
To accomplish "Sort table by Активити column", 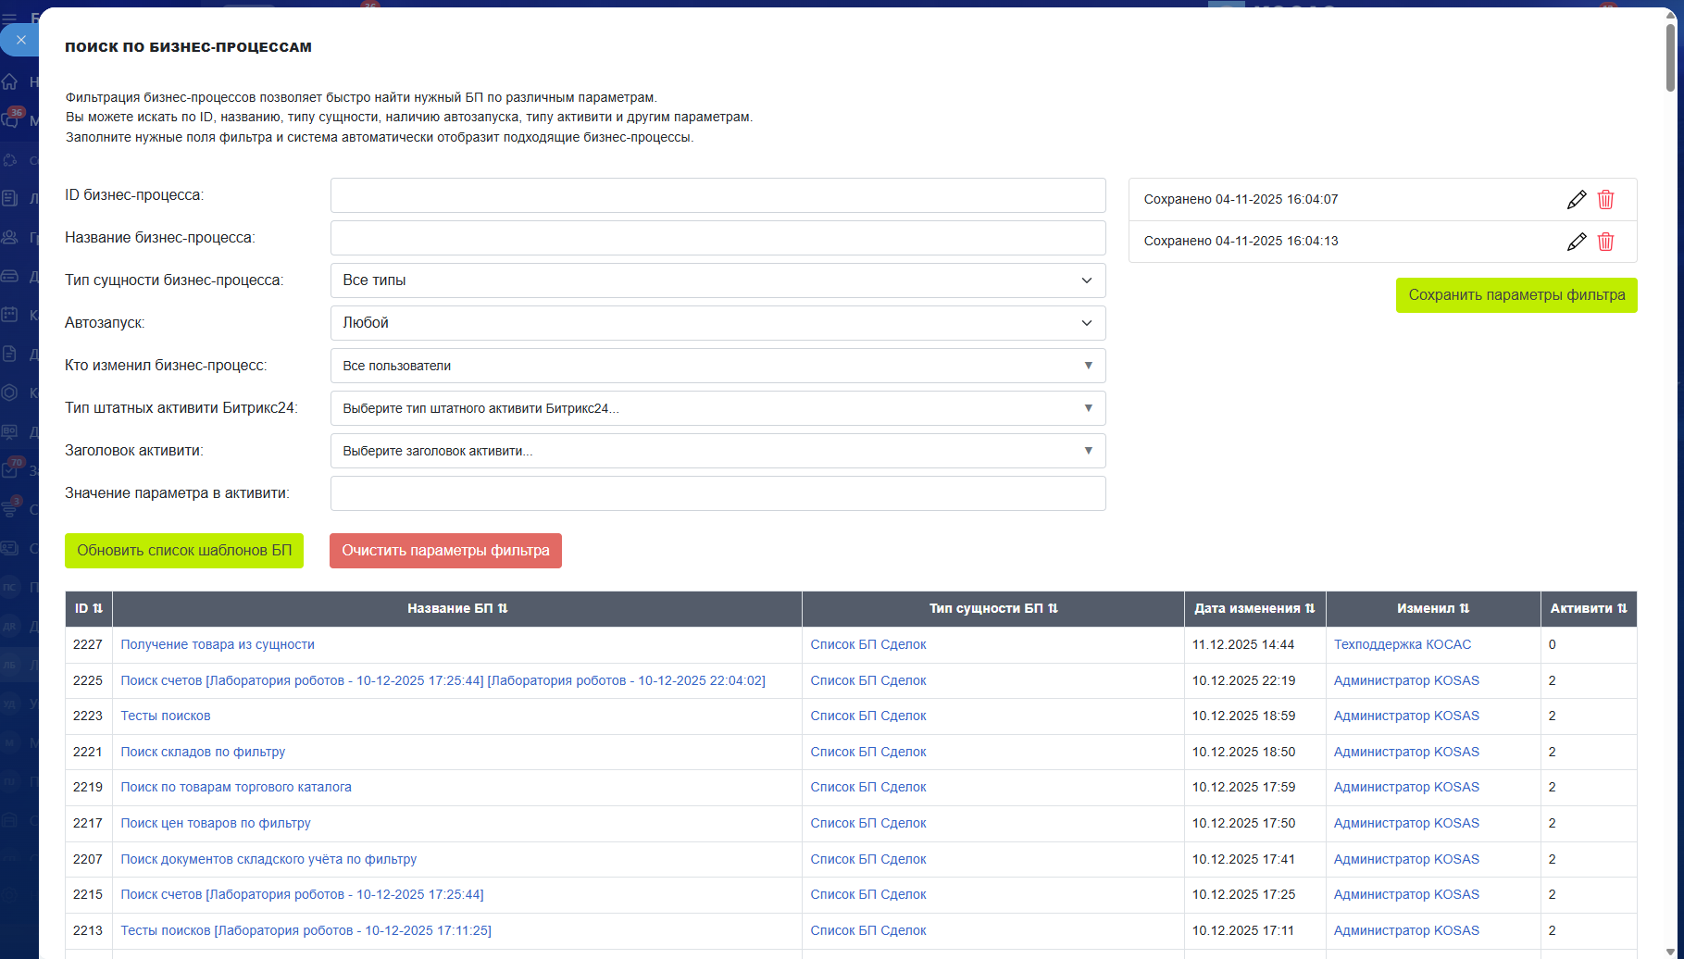I will 1588,609.
